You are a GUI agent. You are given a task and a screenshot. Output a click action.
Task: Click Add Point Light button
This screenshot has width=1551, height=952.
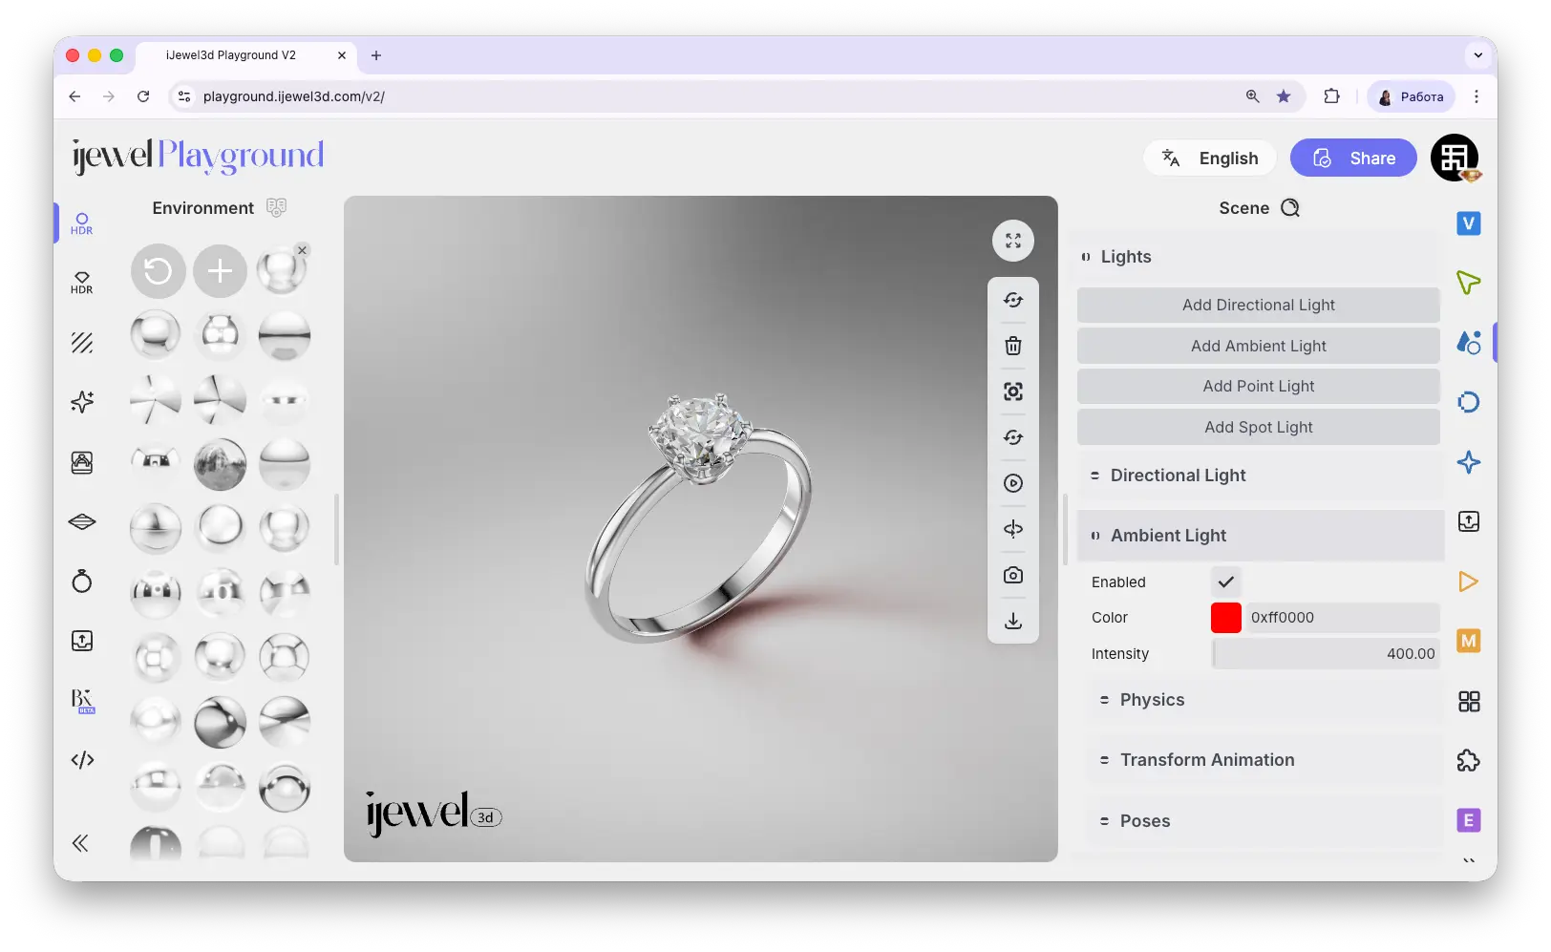click(x=1258, y=387)
